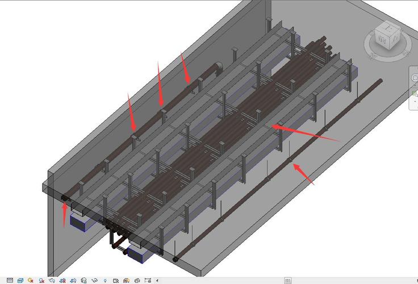Click the horizontal scrollbar grip
418x284 pixels.
click(287, 281)
